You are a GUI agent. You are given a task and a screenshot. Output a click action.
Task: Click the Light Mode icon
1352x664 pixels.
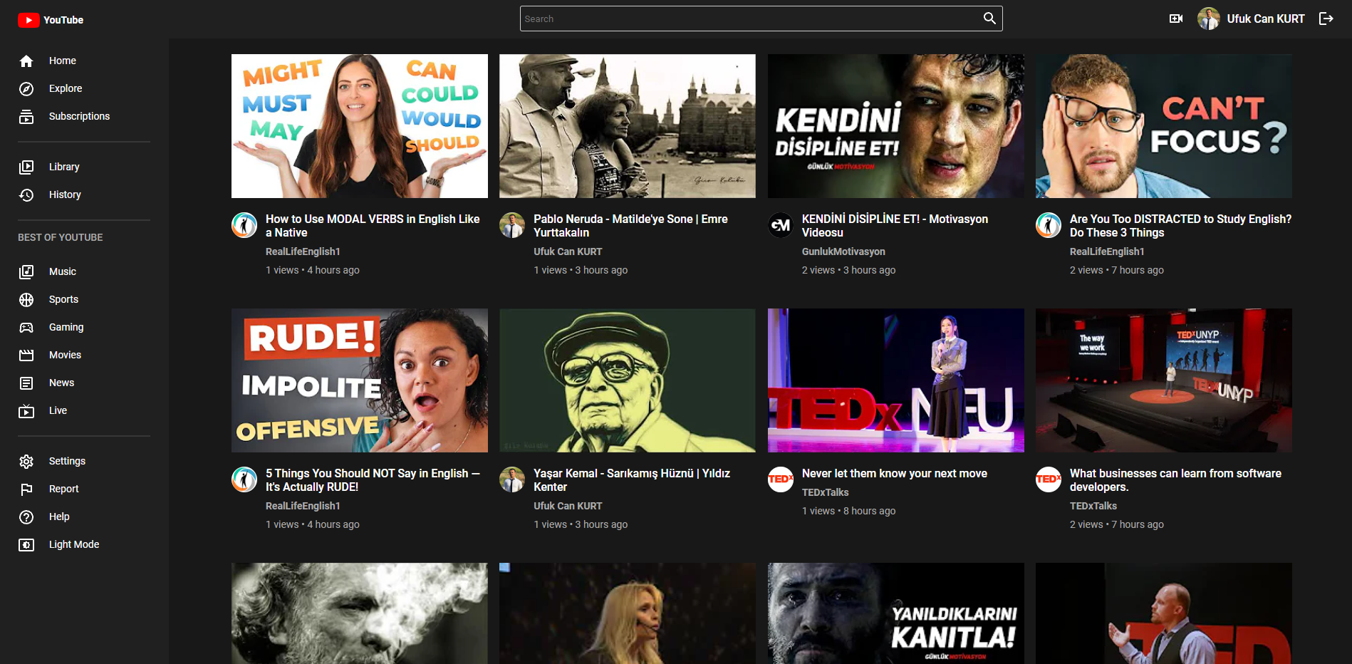[26, 545]
